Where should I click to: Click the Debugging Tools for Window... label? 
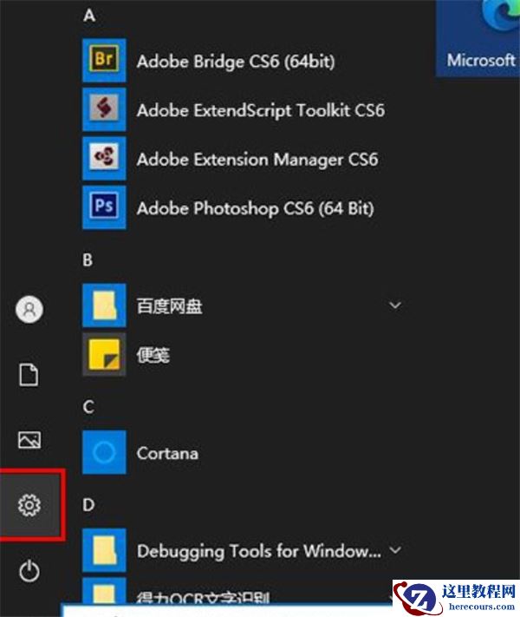tap(259, 551)
